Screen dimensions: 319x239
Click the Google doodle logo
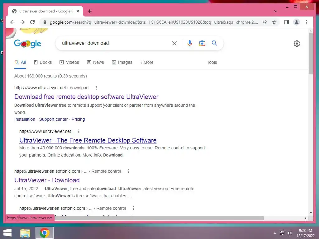(27, 44)
